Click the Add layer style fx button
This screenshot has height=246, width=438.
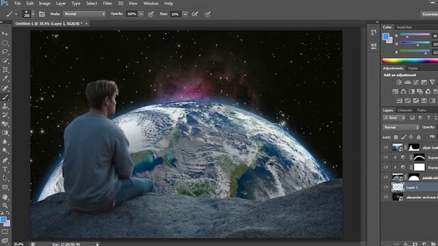click(x=407, y=244)
